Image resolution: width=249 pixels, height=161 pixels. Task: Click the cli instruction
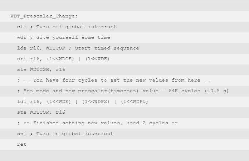22,27
